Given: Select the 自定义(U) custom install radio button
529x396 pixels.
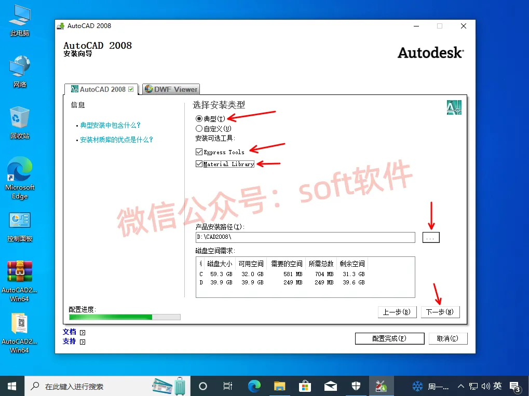Looking at the screenshot, I should tap(199, 129).
